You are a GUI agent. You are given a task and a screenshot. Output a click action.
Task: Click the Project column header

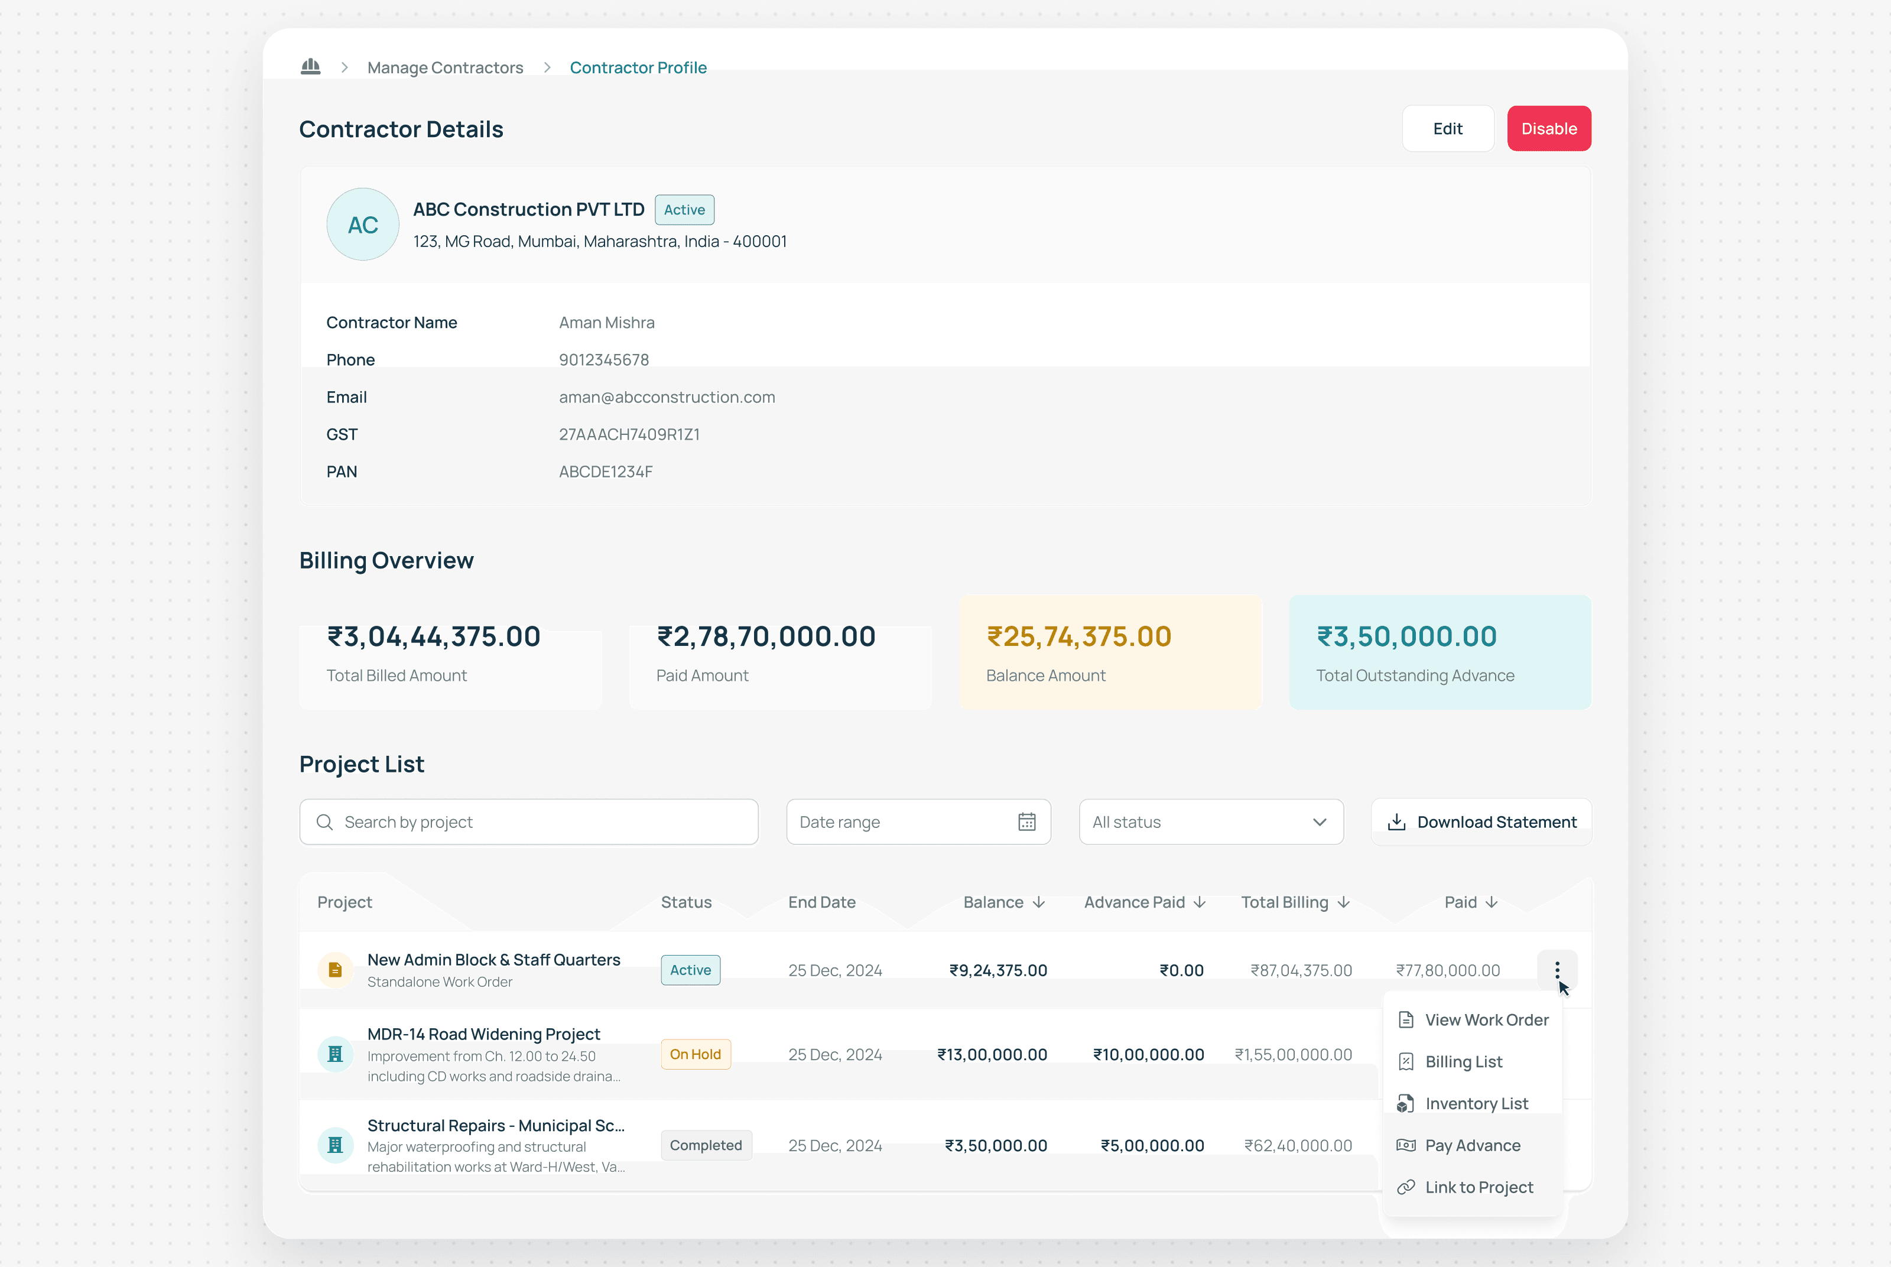point(345,902)
